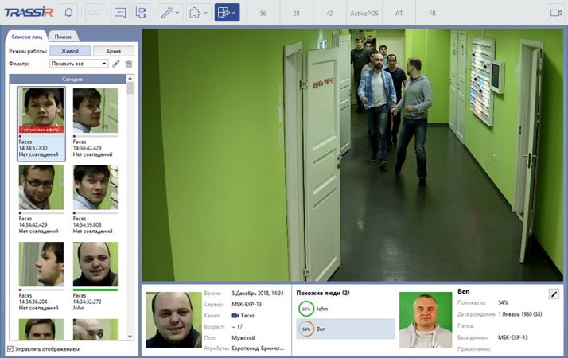Image resolution: width=568 pixels, height=358 pixels.
Task: Delete the filter using trash icon
Action: [x=129, y=63]
